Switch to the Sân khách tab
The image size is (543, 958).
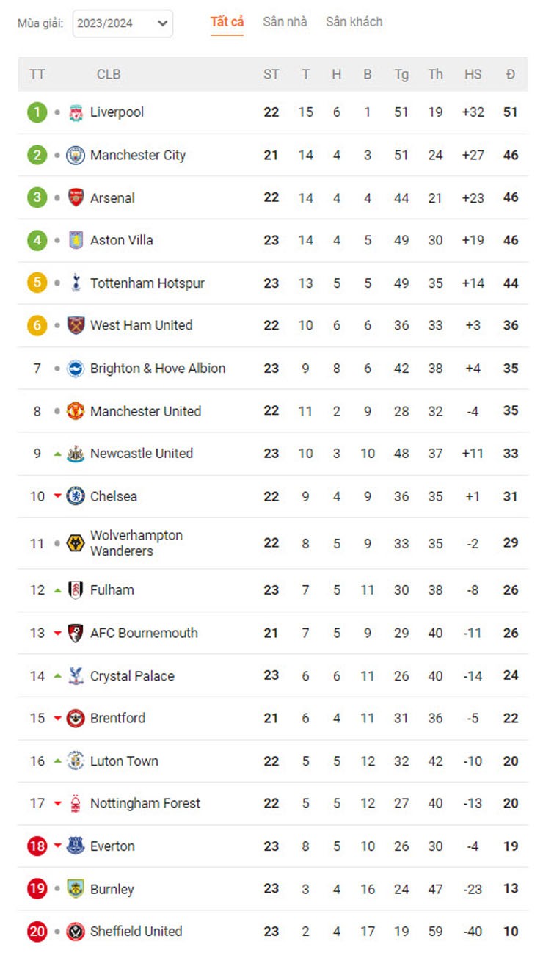click(354, 22)
